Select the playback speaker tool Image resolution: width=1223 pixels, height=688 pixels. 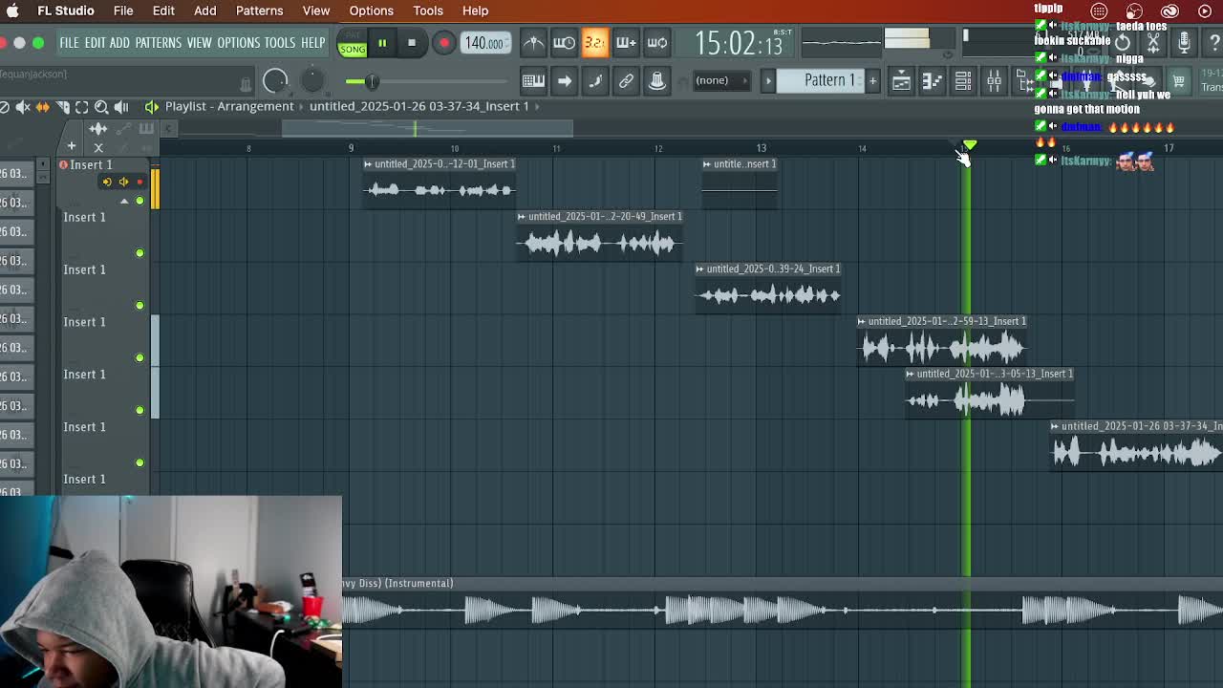pyautogui.click(x=121, y=107)
